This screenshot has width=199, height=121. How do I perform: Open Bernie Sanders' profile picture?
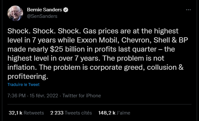[15, 13]
